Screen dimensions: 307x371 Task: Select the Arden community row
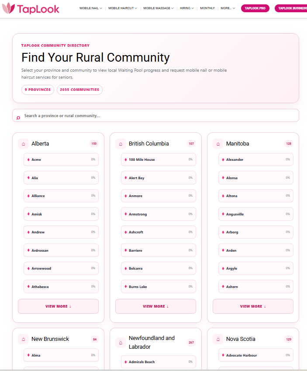pyautogui.click(x=256, y=250)
